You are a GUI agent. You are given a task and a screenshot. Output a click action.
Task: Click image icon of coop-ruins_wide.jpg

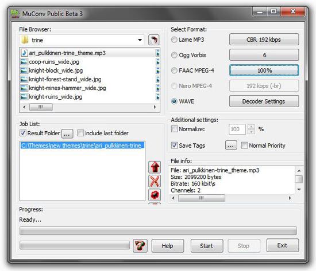[x=24, y=62]
